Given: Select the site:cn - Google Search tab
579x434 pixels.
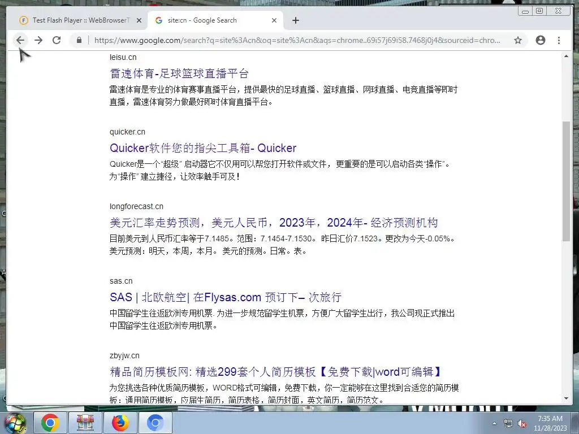Looking at the screenshot, I should pos(215,20).
